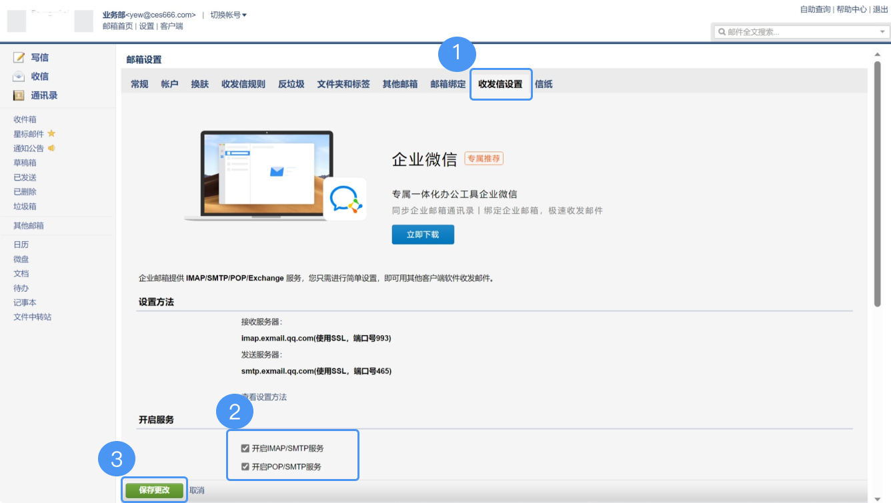Switch to the 帐户 tab

[x=169, y=84]
